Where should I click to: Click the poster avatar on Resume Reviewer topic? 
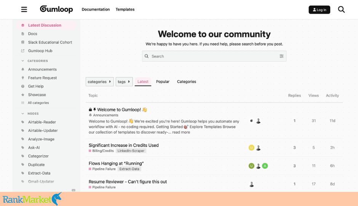click(x=252, y=184)
